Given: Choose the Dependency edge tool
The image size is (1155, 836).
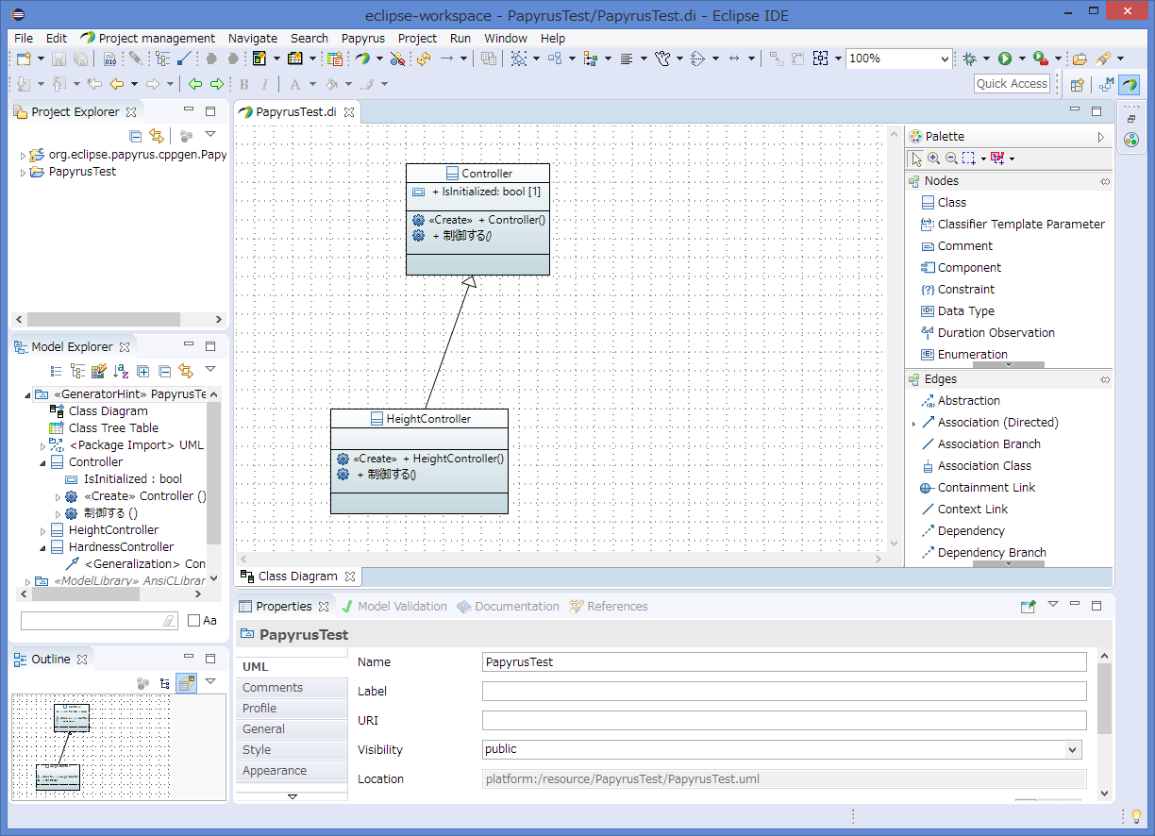Looking at the screenshot, I should 970,531.
